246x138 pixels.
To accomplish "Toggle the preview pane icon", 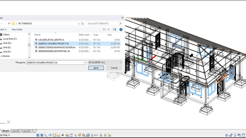I will tap(115, 29).
